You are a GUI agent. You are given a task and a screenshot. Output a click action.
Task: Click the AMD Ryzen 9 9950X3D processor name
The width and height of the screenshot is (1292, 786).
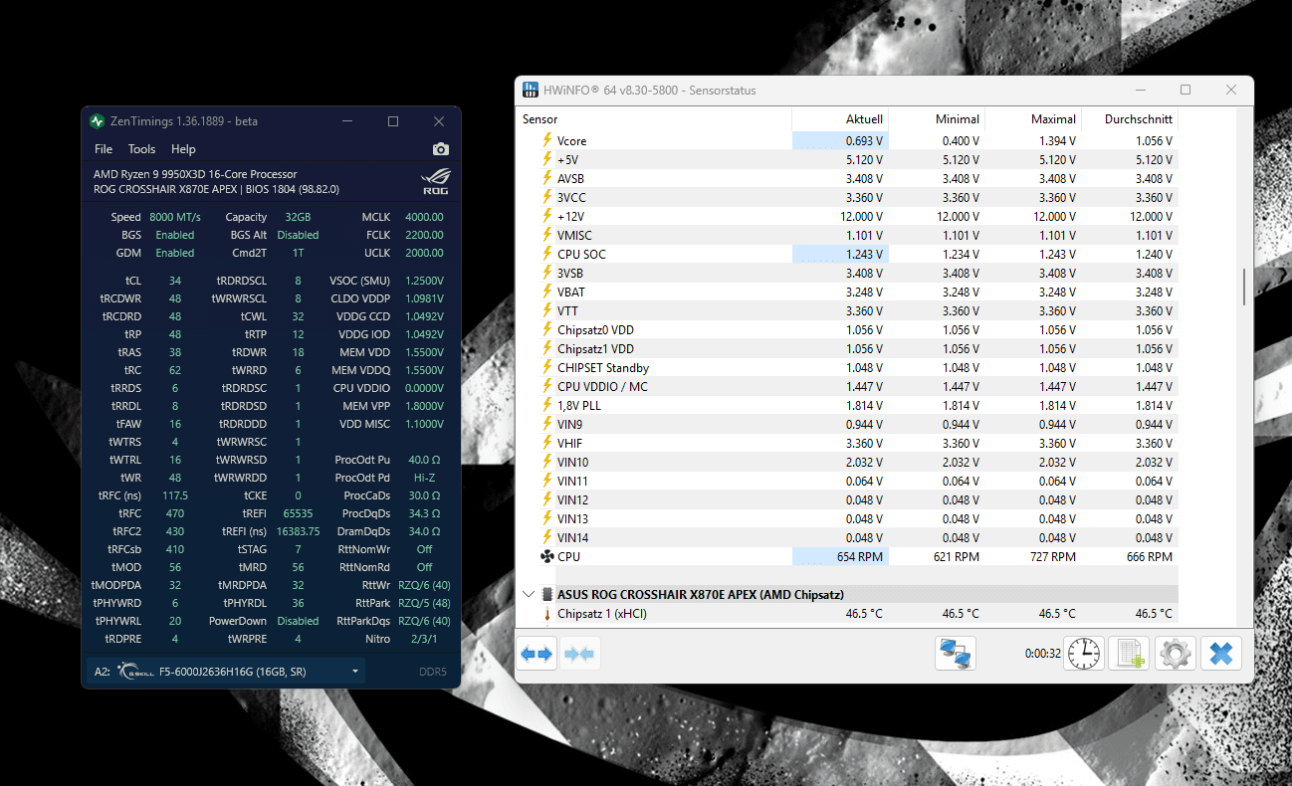pyautogui.click(x=195, y=174)
